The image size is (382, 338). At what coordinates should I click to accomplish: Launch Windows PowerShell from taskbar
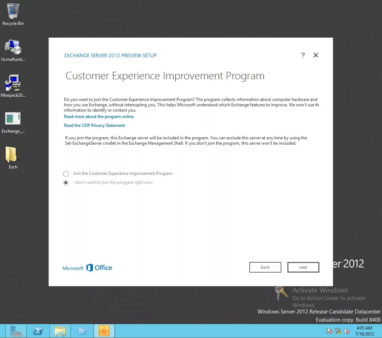click(x=38, y=331)
